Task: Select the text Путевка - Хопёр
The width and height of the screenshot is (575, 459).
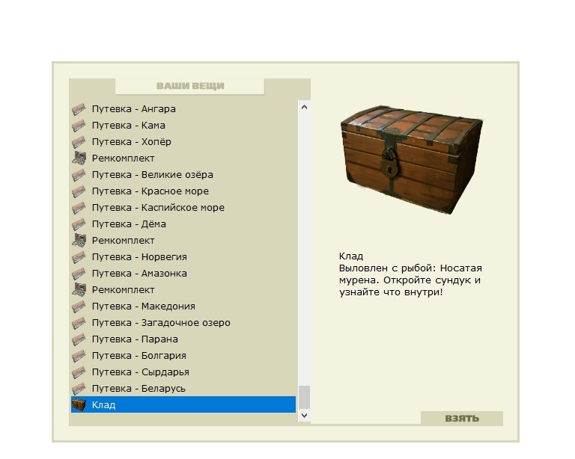Action: 131,142
